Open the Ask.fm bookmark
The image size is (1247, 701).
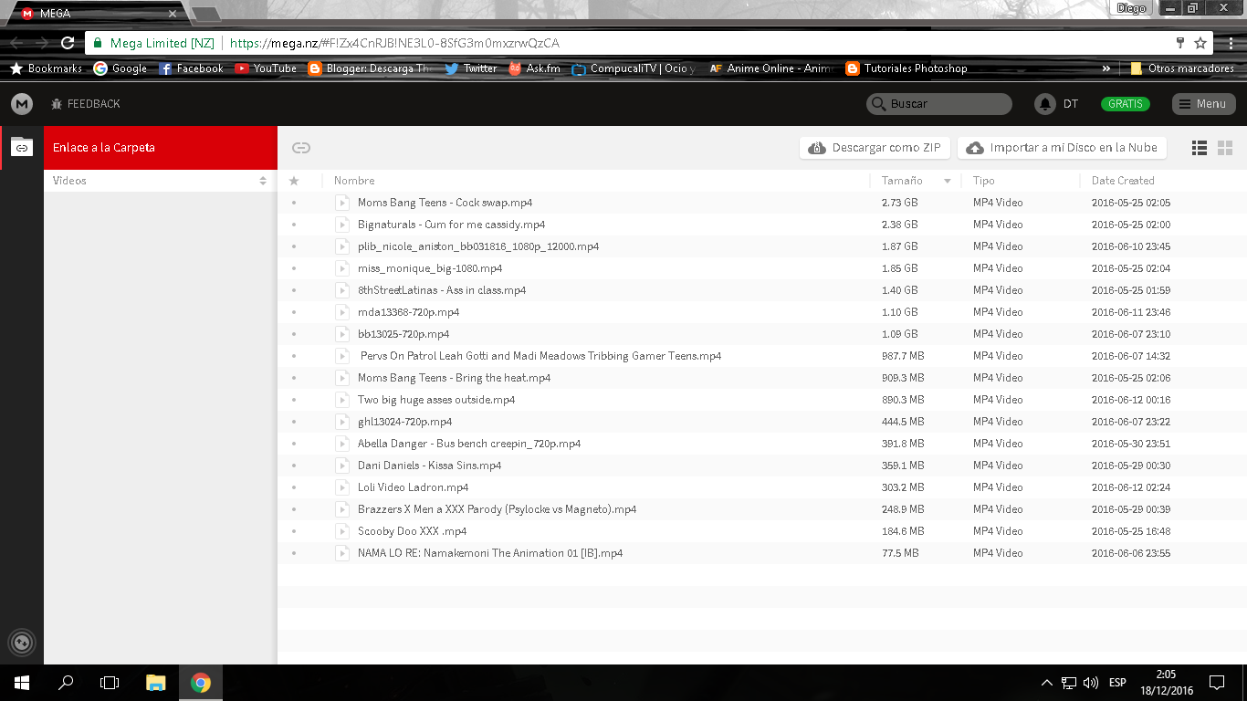534,68
